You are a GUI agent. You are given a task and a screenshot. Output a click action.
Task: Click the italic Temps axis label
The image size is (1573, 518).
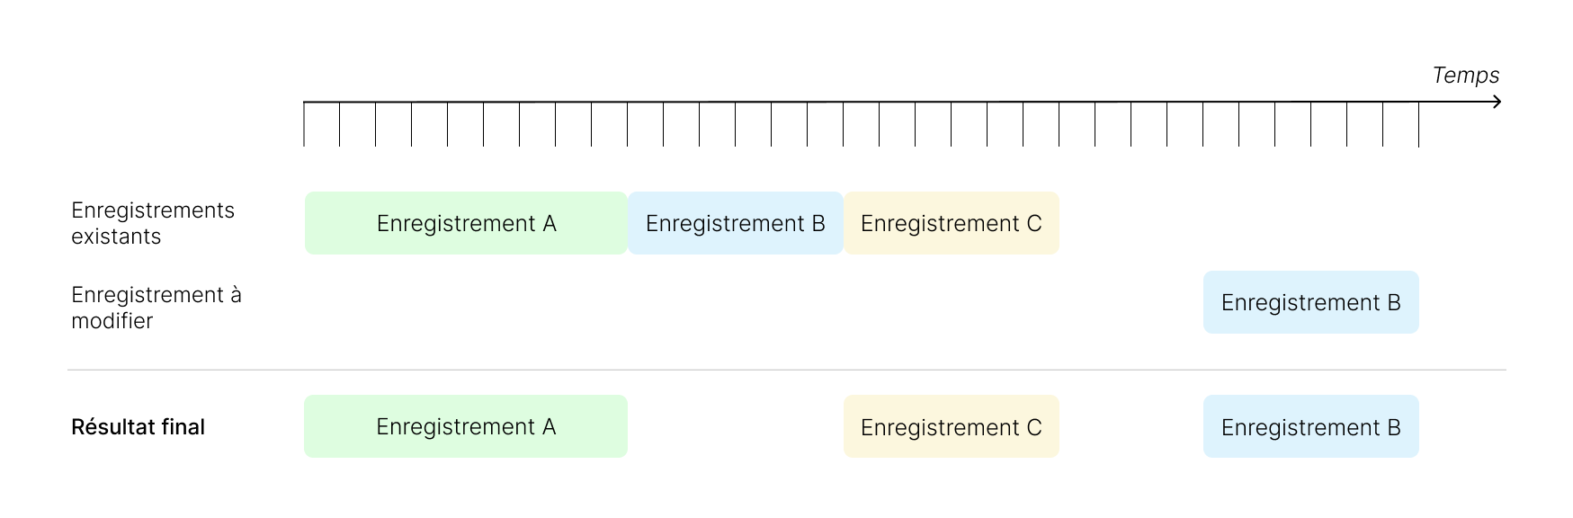coord(1465,76)
